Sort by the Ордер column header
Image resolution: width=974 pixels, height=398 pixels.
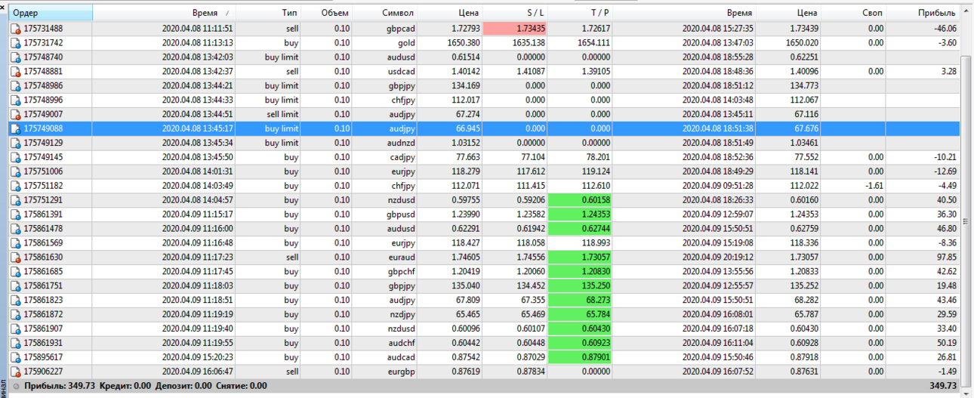(51, 13)
